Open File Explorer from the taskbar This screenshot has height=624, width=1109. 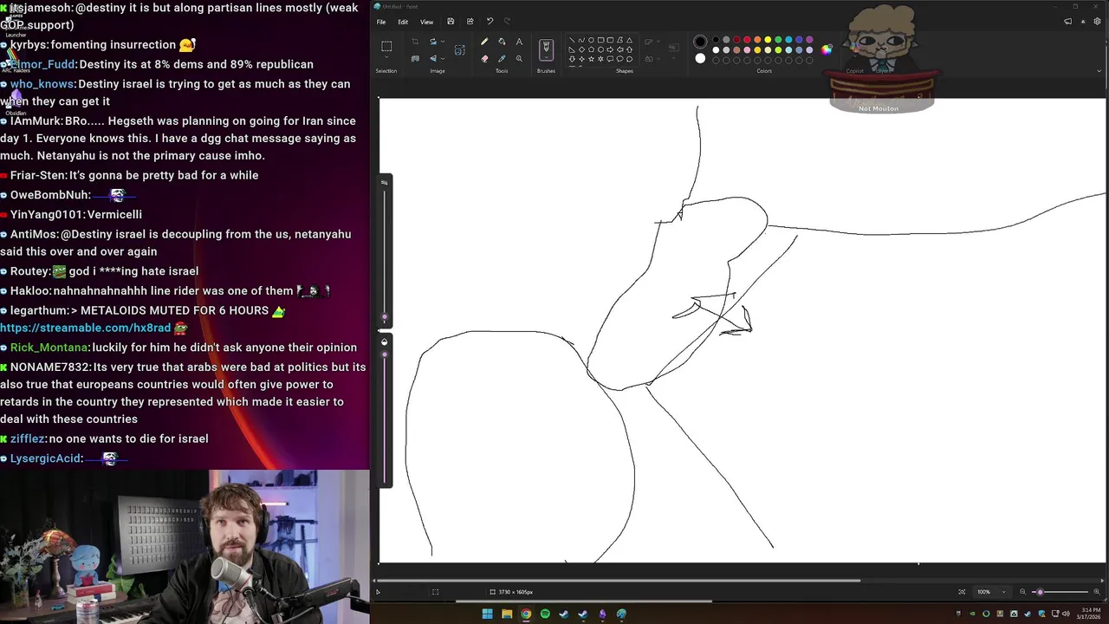coord(507,614)
